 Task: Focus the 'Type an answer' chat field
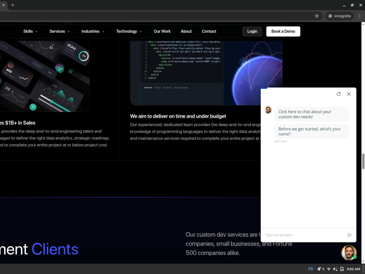pyautogui.click(x=304, y=235)
